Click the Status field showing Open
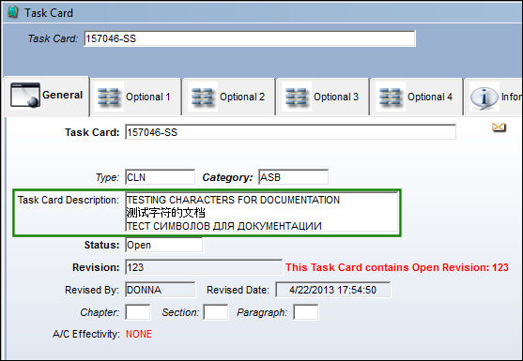 (163, 245)
